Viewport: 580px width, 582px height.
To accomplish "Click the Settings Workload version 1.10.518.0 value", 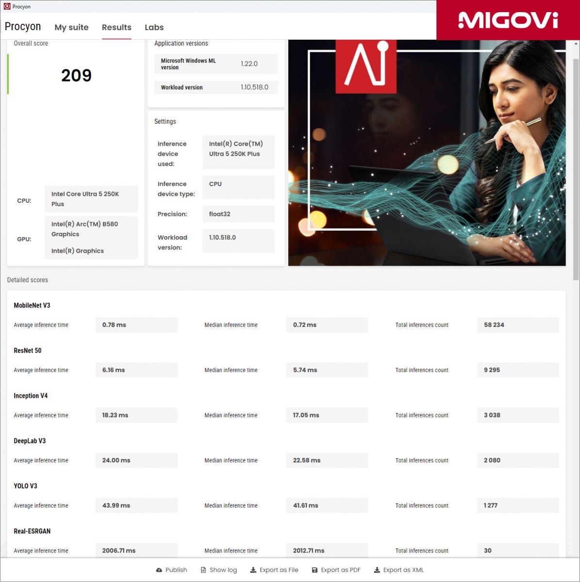I will (238, 241).
